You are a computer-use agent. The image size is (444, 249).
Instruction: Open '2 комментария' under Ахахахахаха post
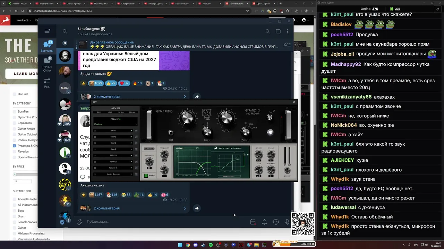click(x=134, y=208)
